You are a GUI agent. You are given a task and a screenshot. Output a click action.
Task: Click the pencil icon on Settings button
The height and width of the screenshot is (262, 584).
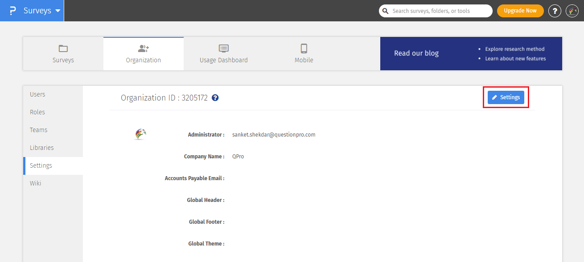click(494, 97)
